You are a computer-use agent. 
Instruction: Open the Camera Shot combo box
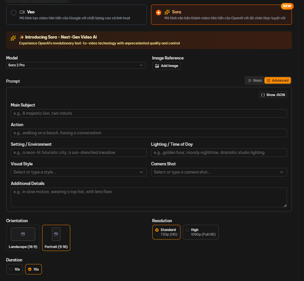219,172
